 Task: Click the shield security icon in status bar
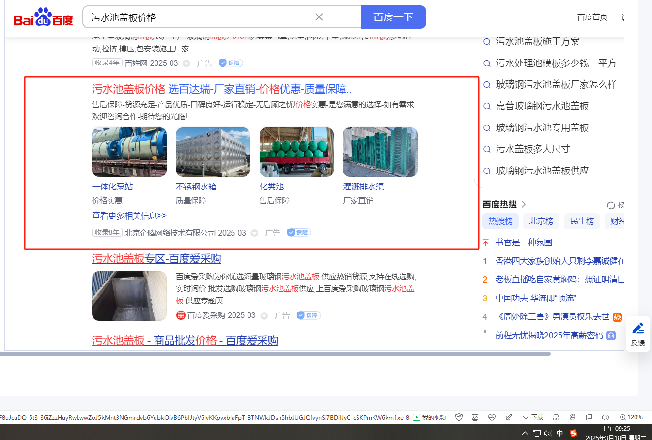459,417
